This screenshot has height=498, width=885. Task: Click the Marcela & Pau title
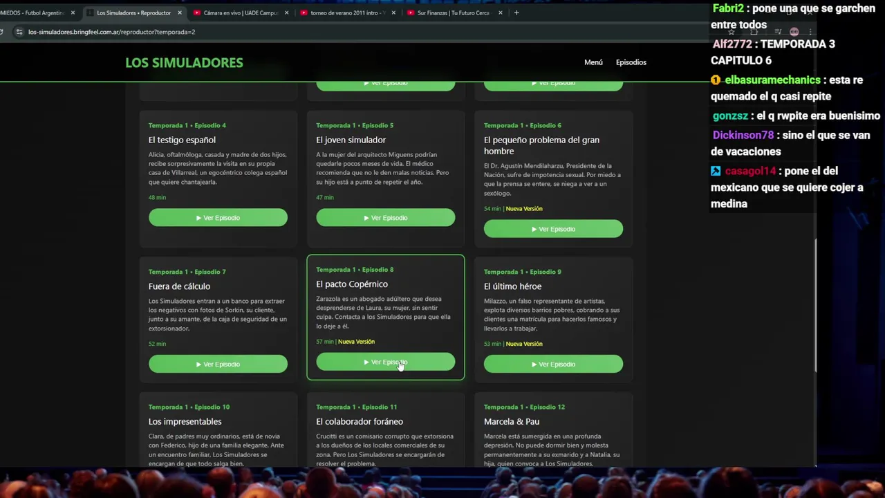[x=512, y=421]
